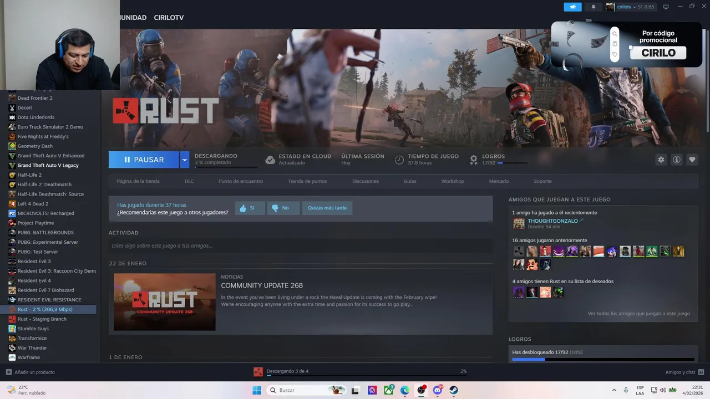Click Añadir un producto
This screenshot has height=399, width=710.
coord(31,372)
